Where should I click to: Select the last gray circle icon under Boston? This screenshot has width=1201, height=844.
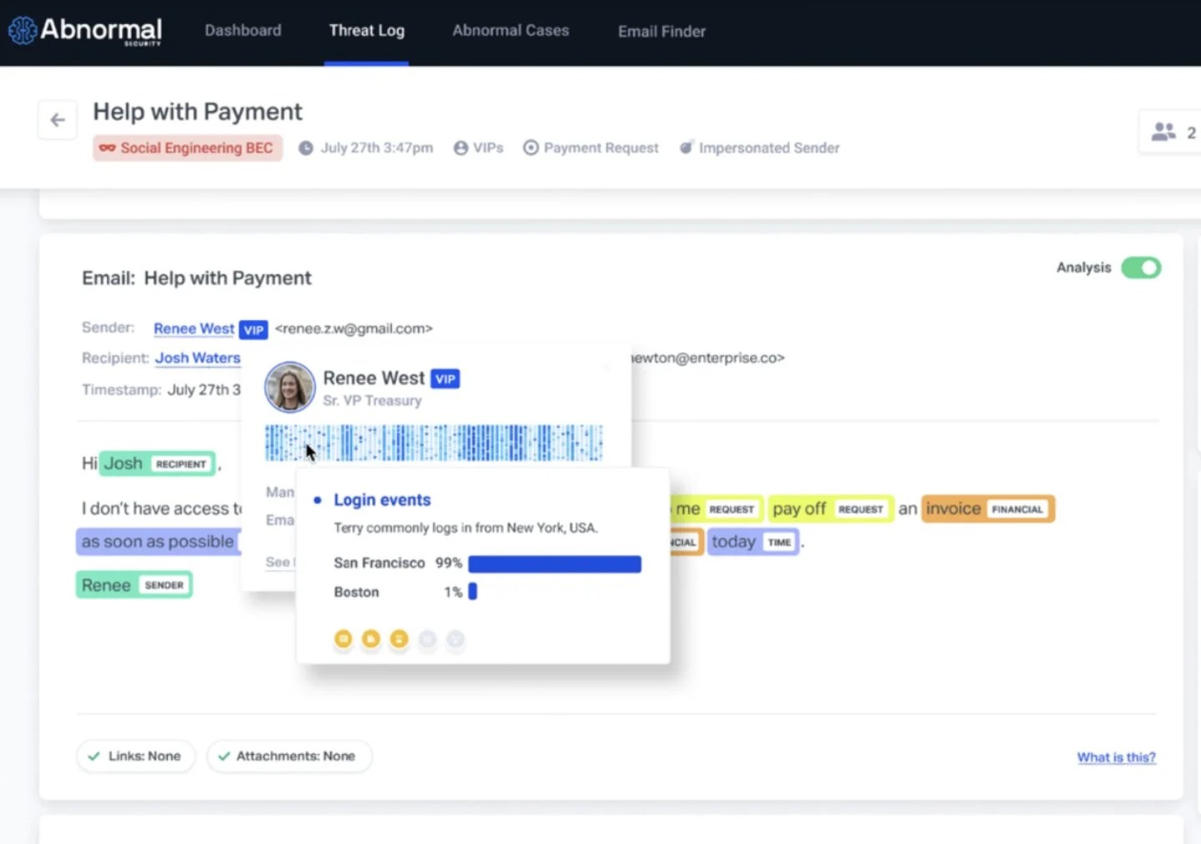tap(455, 640)
